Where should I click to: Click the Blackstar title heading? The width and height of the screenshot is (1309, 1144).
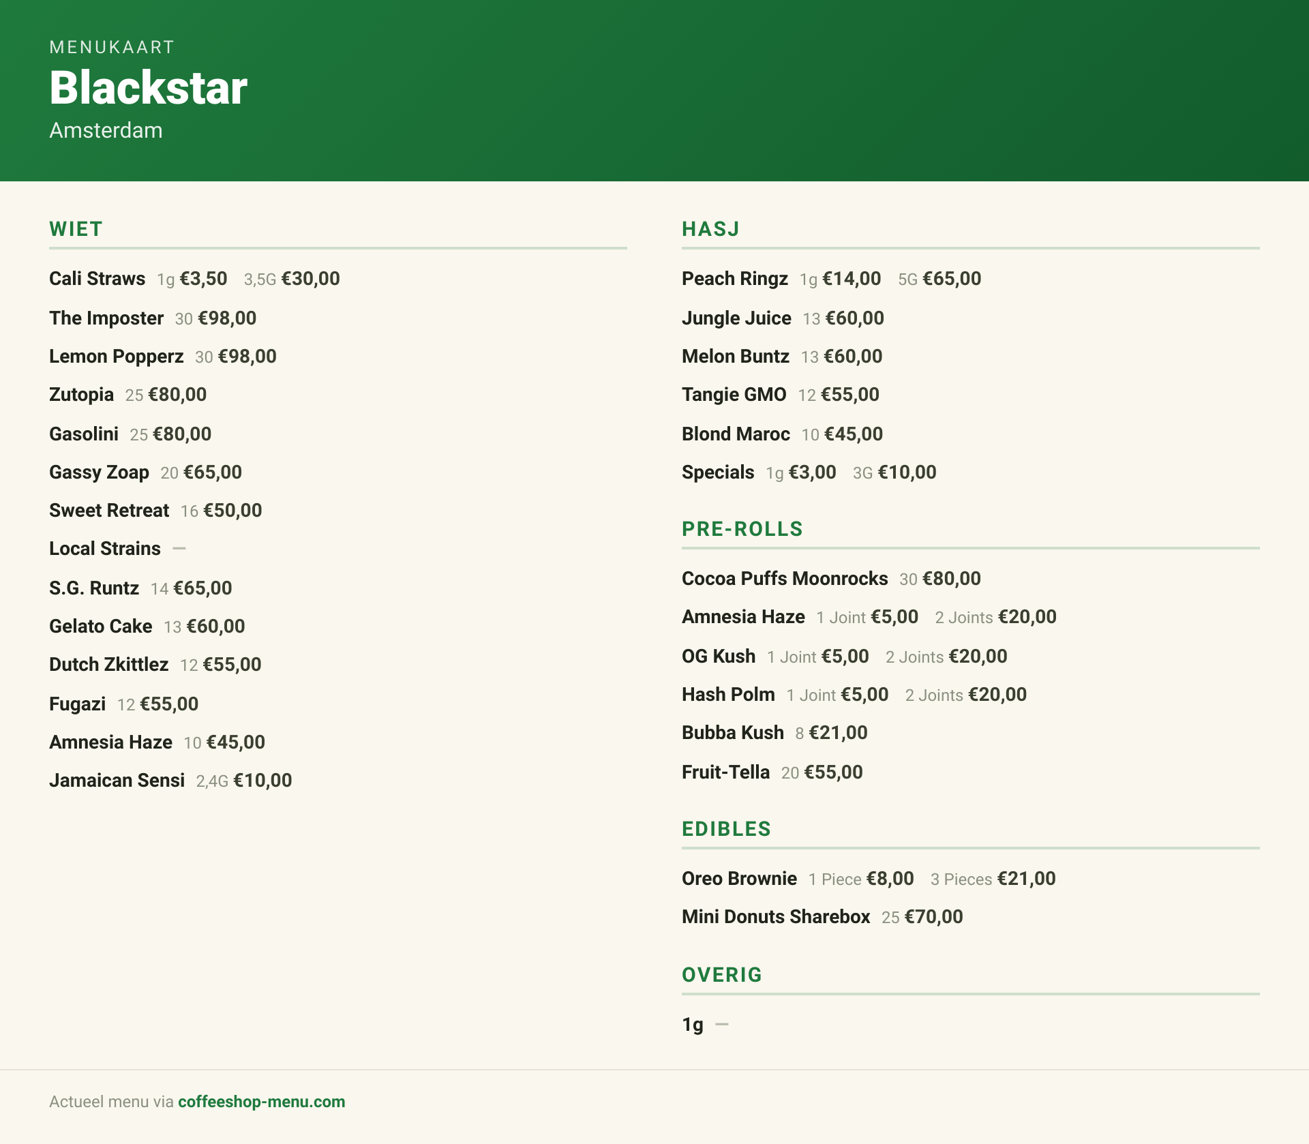(148, 88)
